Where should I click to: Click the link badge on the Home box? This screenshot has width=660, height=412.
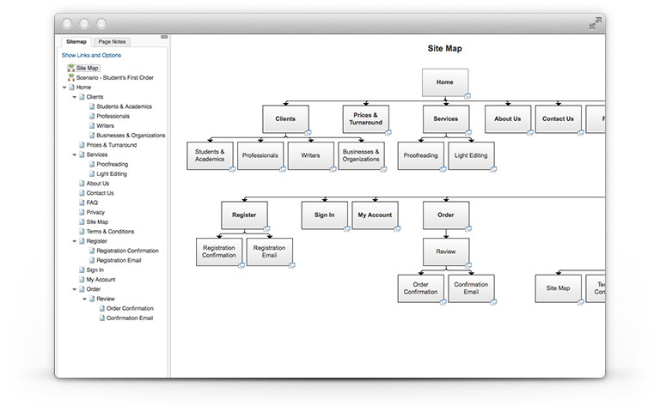coord(467,96)
